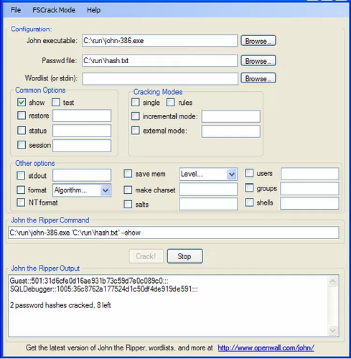Browse for the John executable

click(258, 41)
